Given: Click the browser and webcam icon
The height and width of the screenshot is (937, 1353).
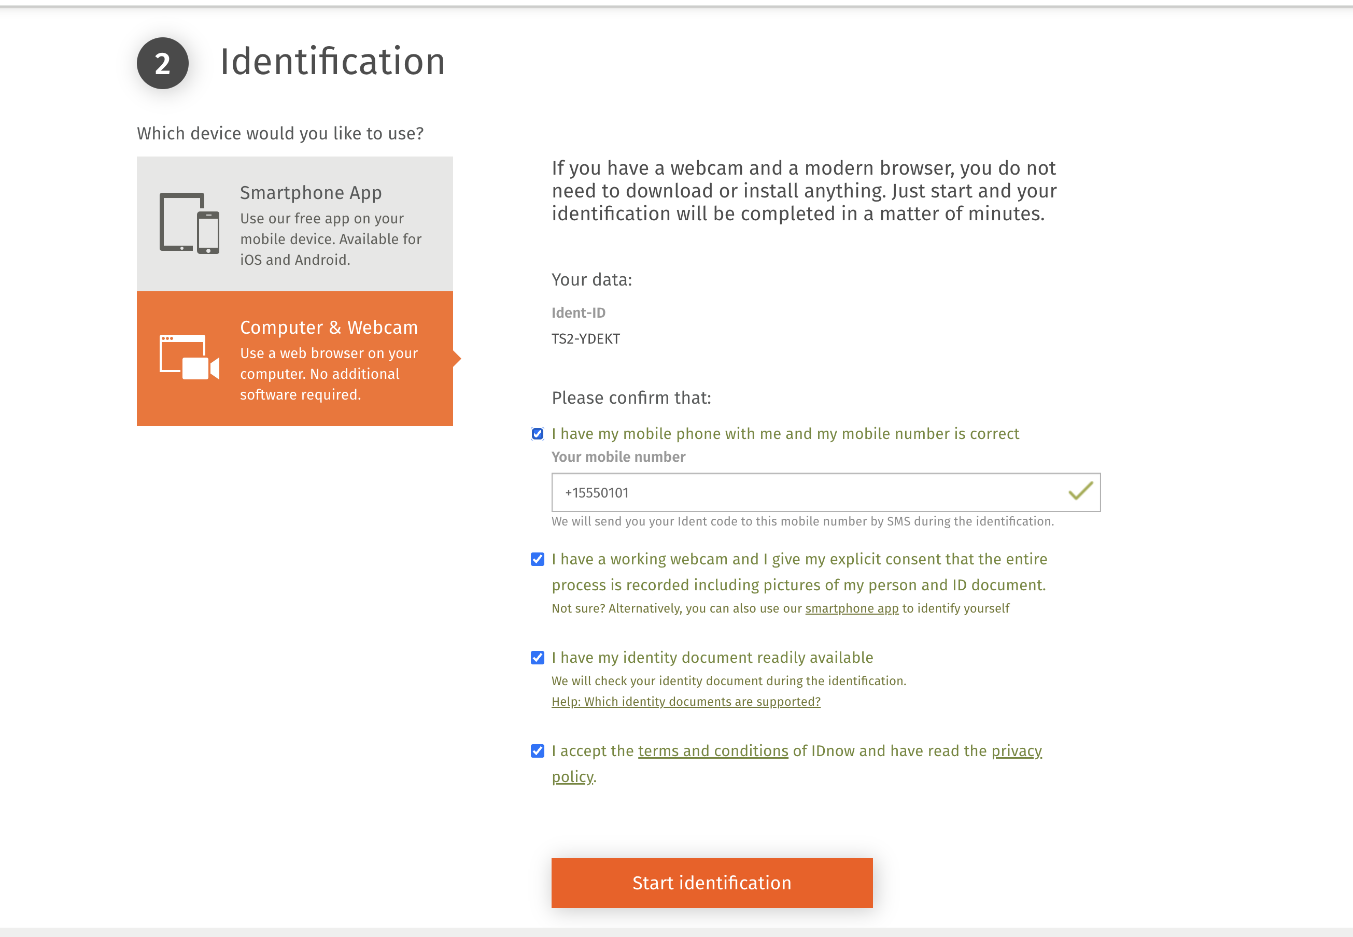Looking at the screenshot, I should click(x=189, y=358).
